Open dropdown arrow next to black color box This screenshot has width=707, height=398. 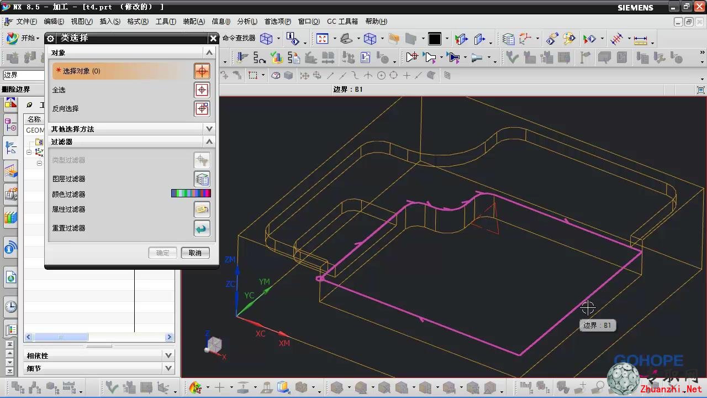coord(446,39)
